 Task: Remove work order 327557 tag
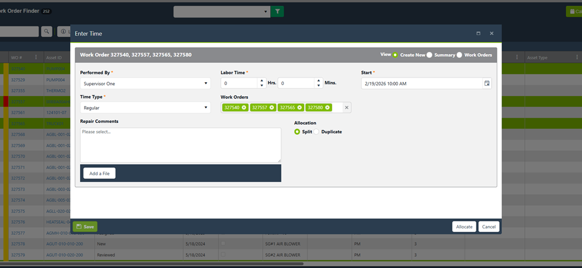coord(272,107)
